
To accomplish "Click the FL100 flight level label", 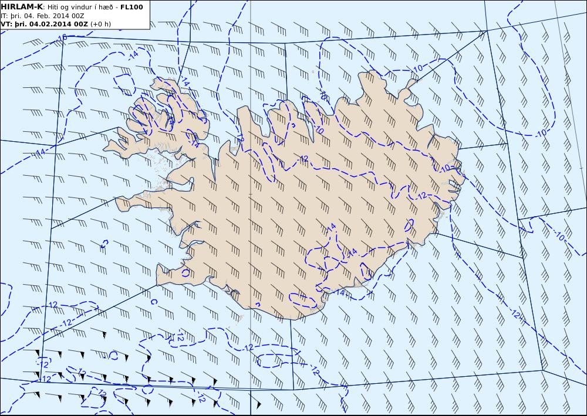I will tap(131, 7).
